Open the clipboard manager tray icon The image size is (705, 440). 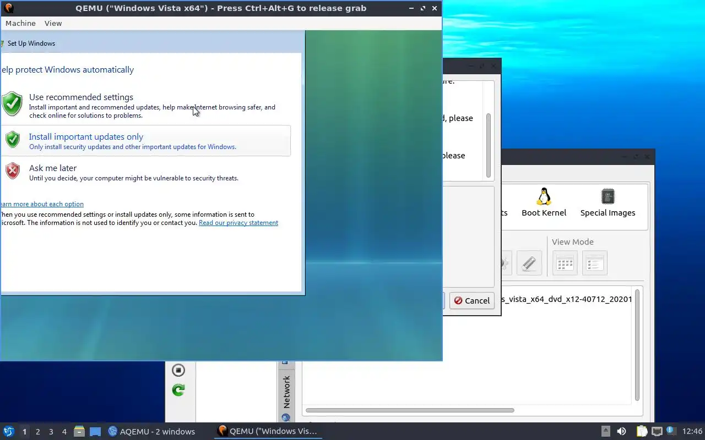642,431
